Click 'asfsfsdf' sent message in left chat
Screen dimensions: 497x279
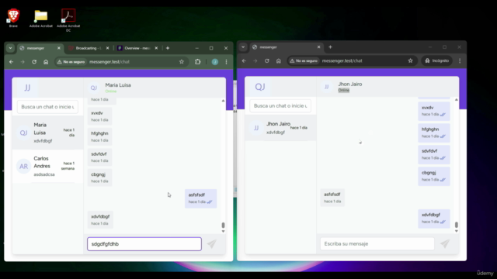coord(200,198)
